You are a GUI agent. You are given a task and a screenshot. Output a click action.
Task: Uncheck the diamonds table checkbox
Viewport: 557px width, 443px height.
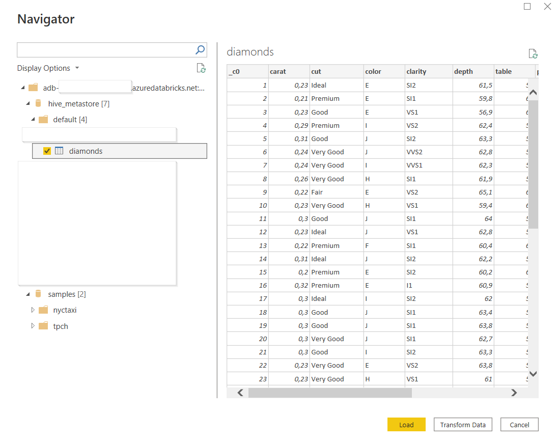click(x=47, y=151)
